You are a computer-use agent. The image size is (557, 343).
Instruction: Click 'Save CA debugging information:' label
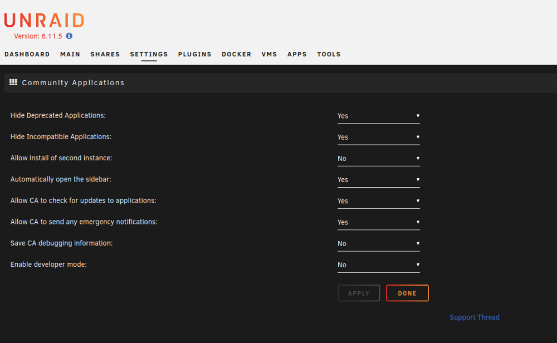coord(61,243)
